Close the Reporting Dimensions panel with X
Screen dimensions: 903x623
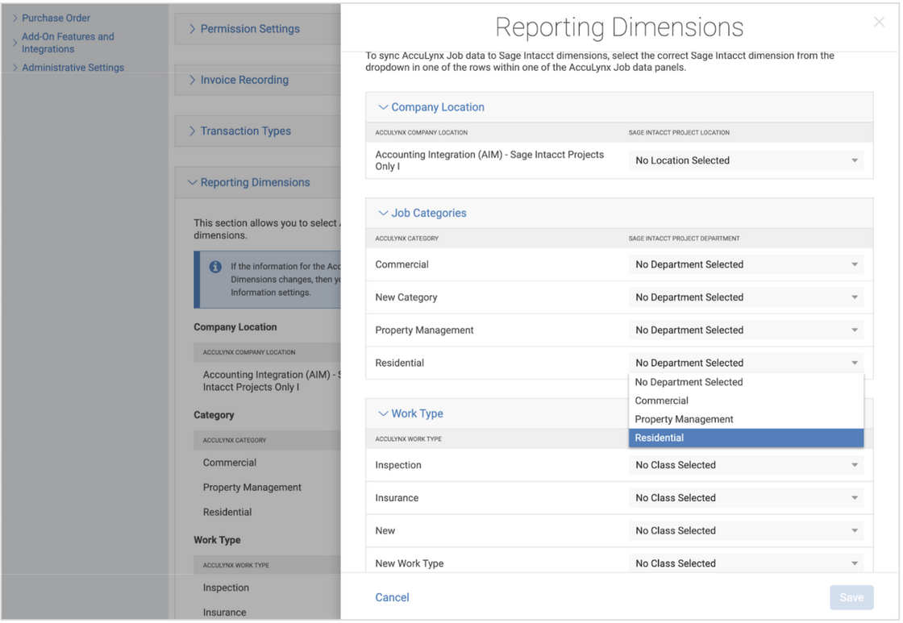pos(878,22)
